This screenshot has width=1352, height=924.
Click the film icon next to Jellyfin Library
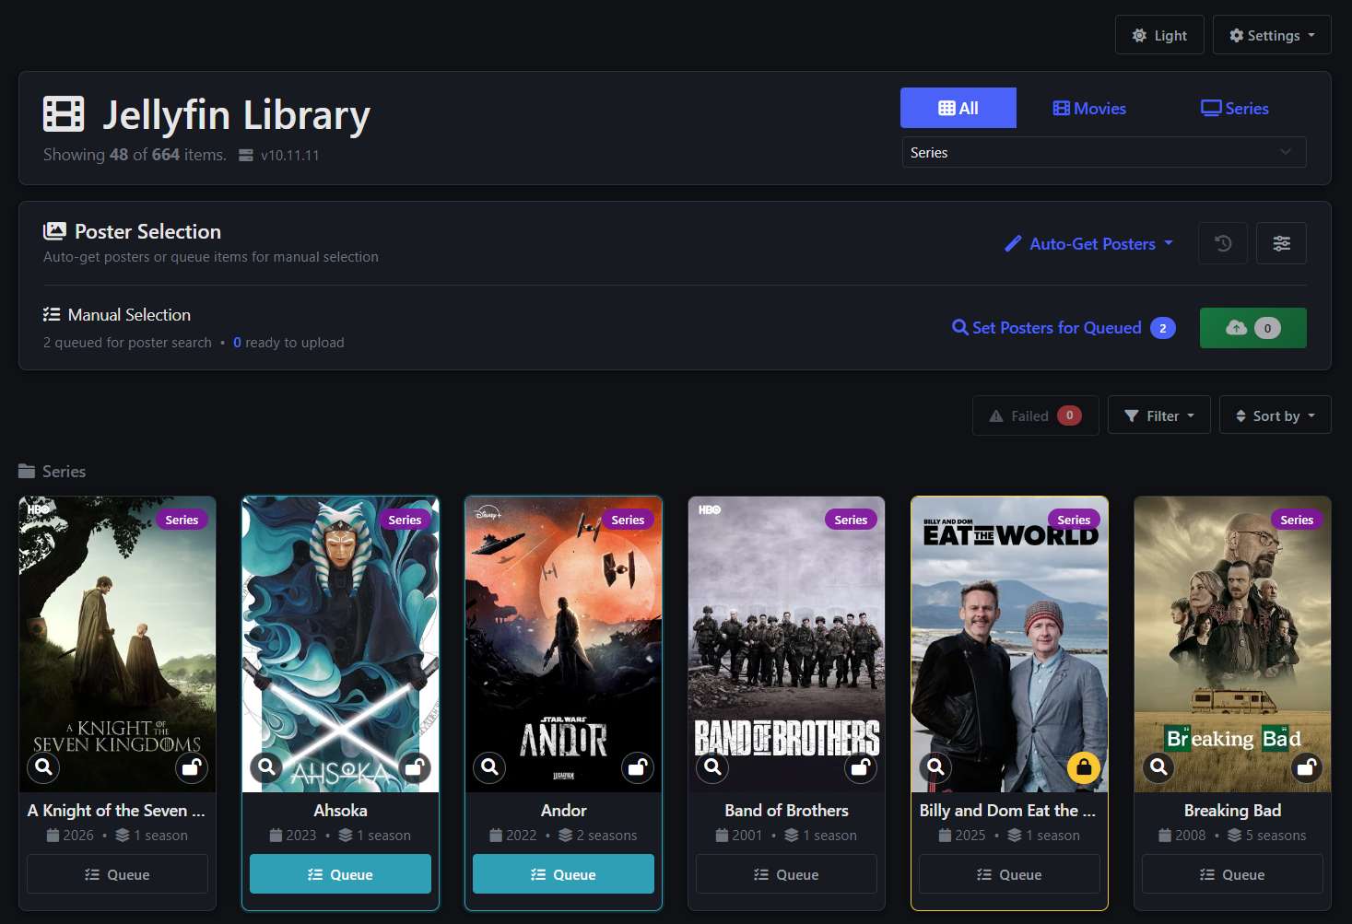[x=64, y=114]
